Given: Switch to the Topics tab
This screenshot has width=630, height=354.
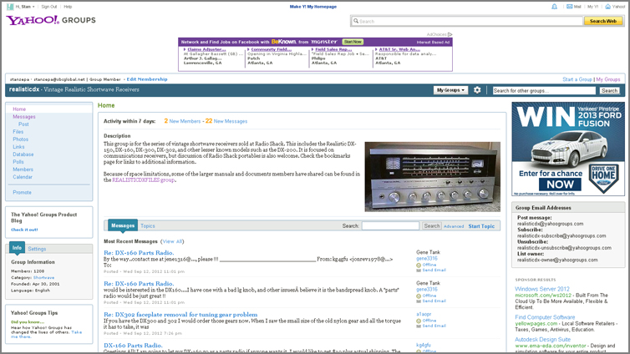Looking at the screenshot, I should click(147, 225).
